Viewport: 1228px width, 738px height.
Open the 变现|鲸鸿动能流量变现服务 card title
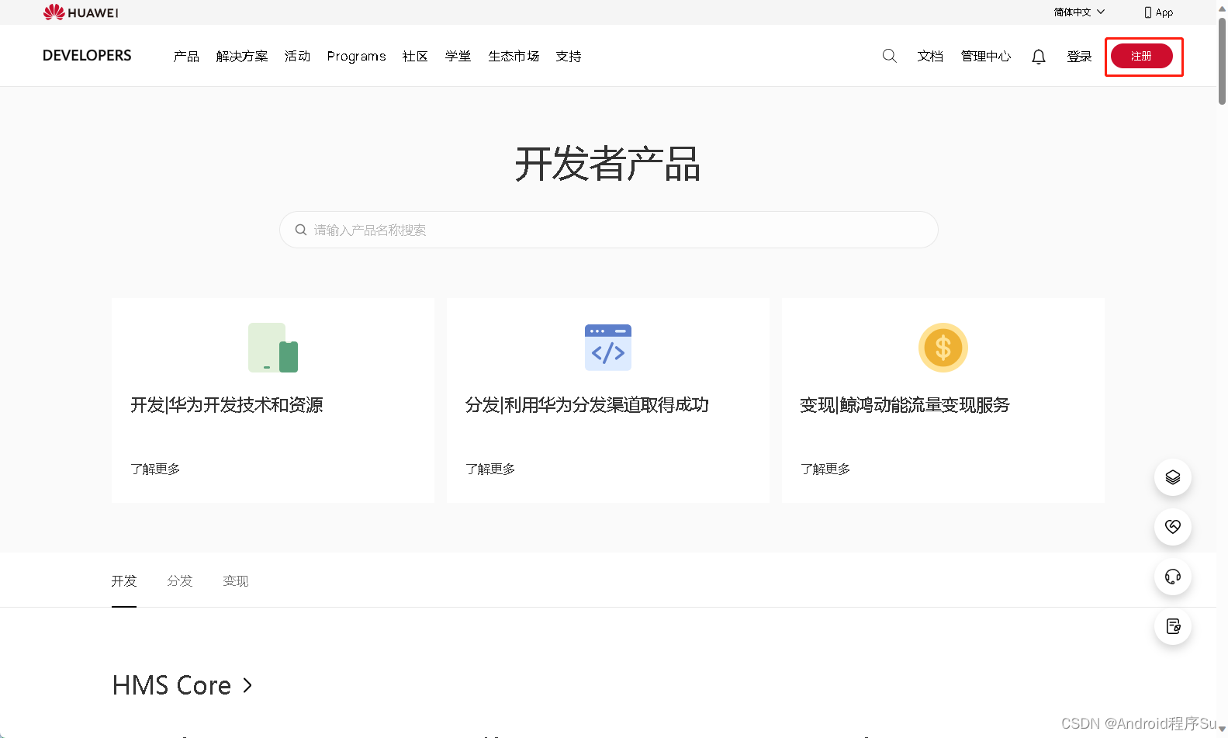point(905,405)
